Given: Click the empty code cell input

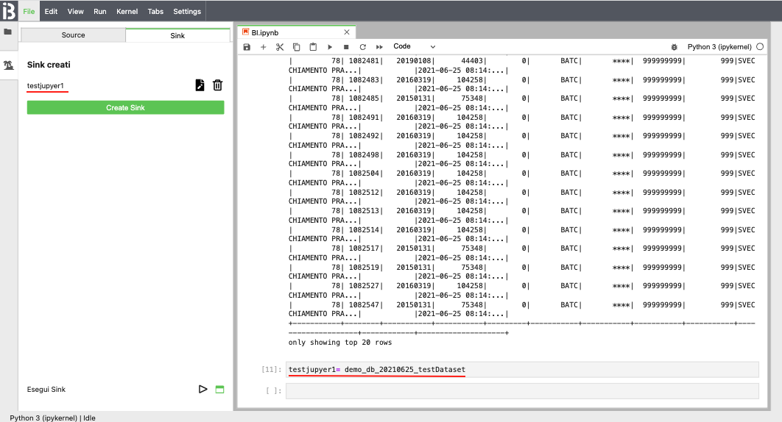Looking at the screenshot, I should click(x=522, y=391).
